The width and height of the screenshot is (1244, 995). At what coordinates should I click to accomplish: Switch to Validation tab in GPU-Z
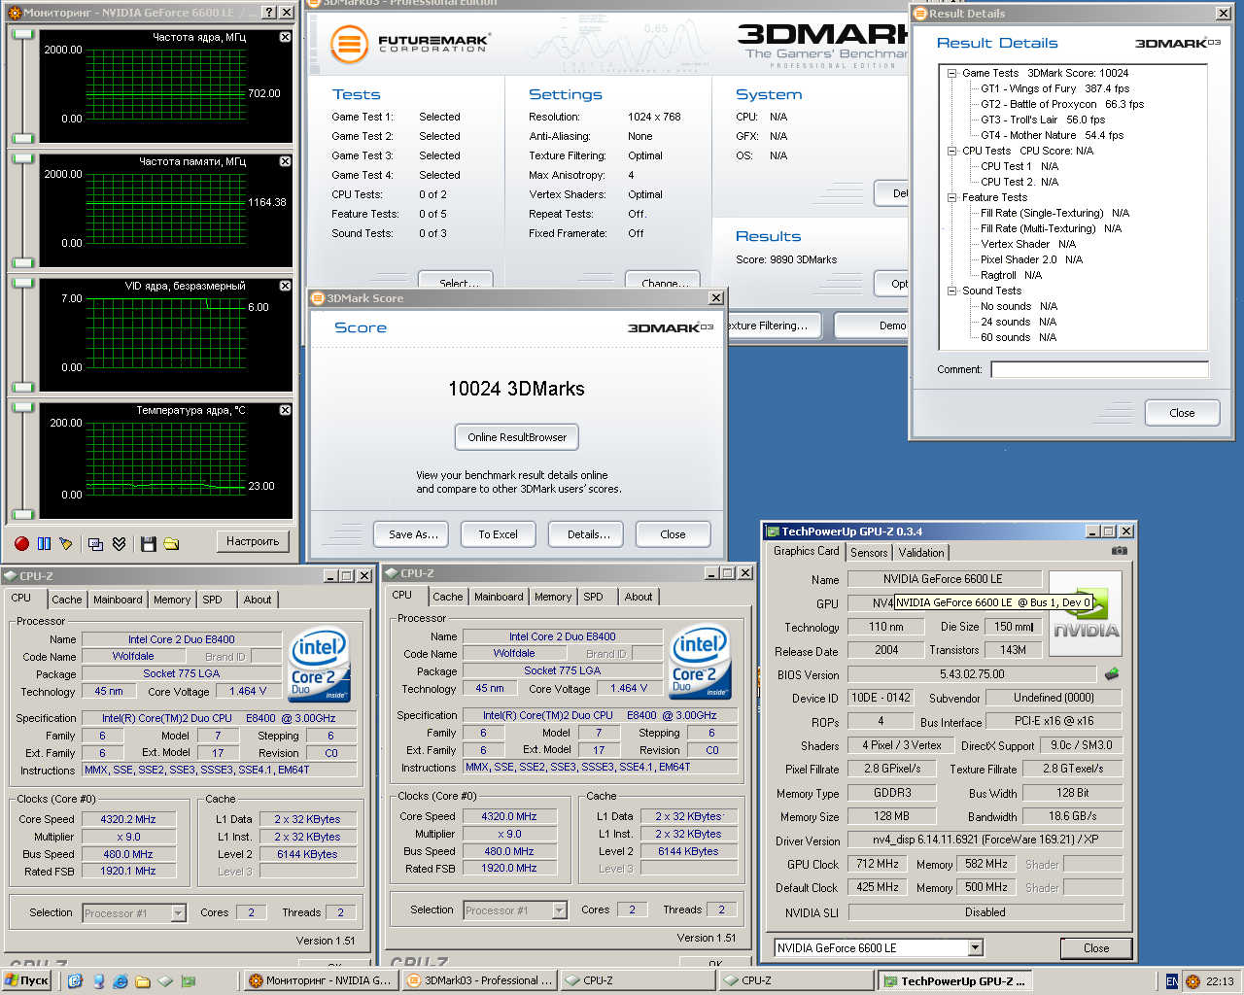[920, 552]
